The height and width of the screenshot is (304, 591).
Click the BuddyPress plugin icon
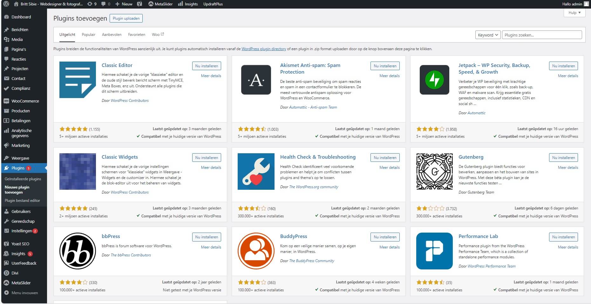[256, 251]
